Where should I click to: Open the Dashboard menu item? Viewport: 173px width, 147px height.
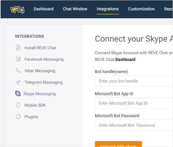tap(44, 9)
